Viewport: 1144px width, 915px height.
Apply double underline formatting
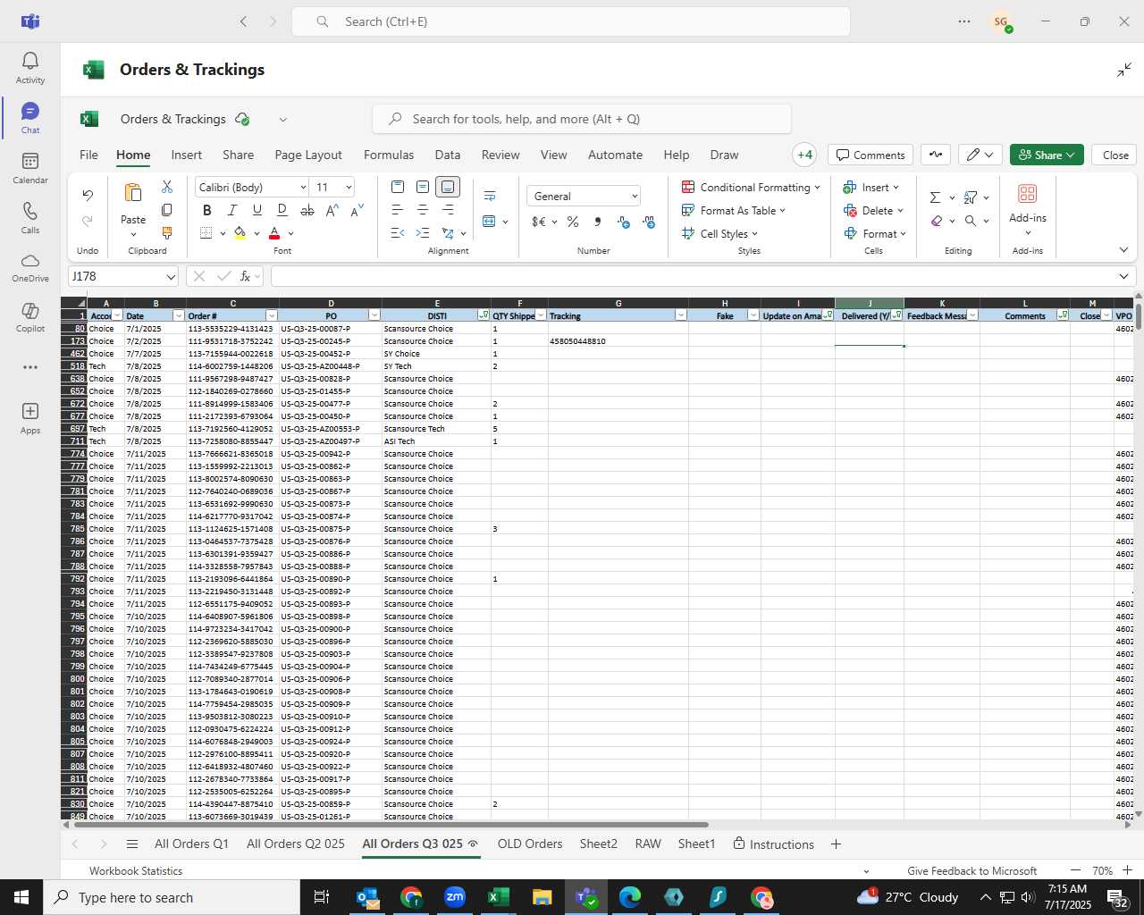282,210
